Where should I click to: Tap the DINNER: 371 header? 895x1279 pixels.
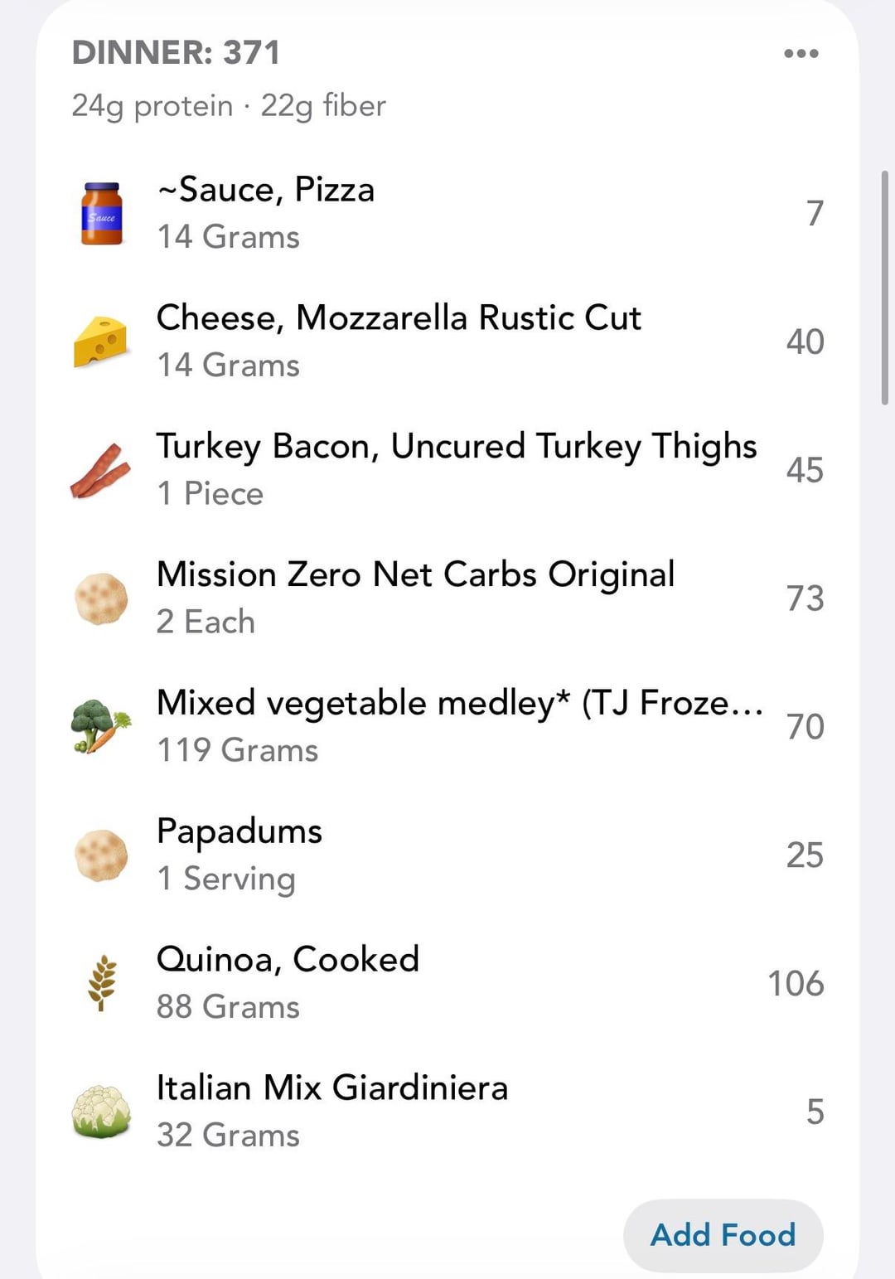177,53
